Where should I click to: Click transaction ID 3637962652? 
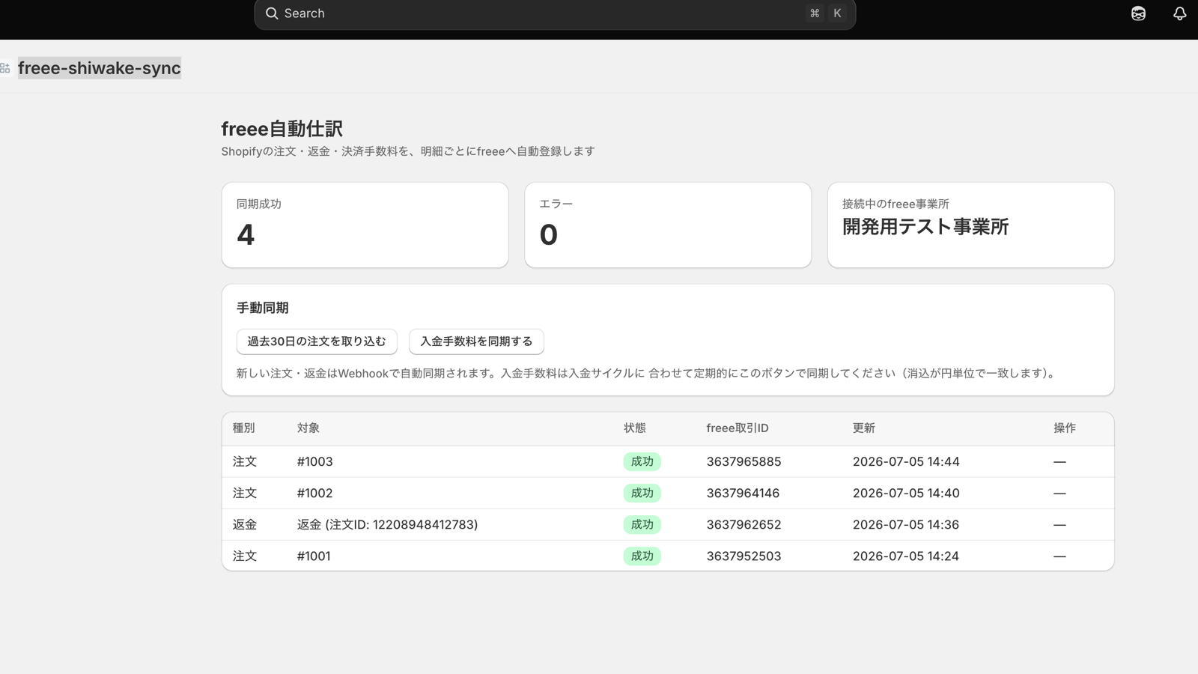coord(744,525)
